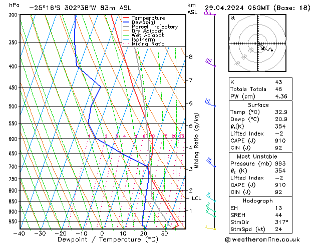Click the Dewpoint legend entry

click(139, 22)
